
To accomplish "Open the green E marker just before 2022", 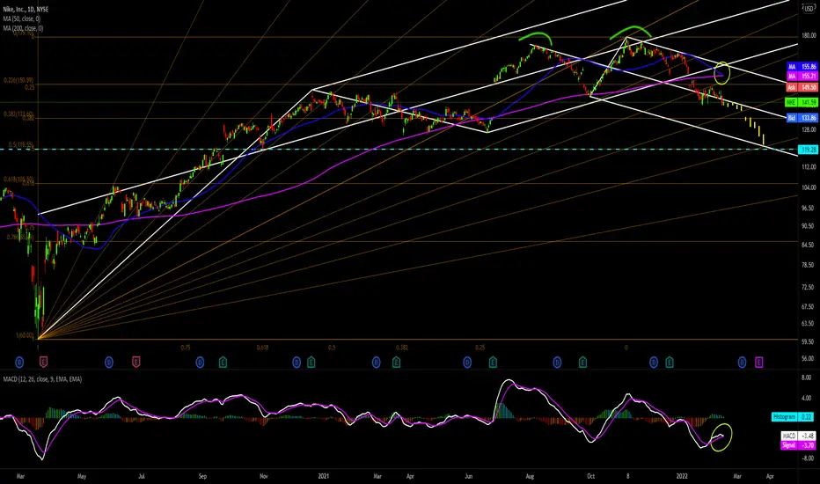I will point(669,362).
